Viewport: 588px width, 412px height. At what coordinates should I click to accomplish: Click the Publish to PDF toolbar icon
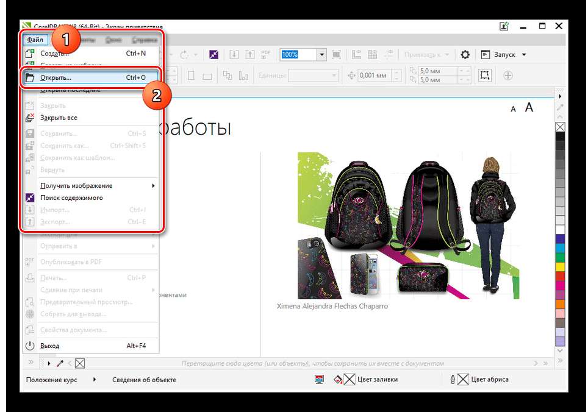coord(265,55)
